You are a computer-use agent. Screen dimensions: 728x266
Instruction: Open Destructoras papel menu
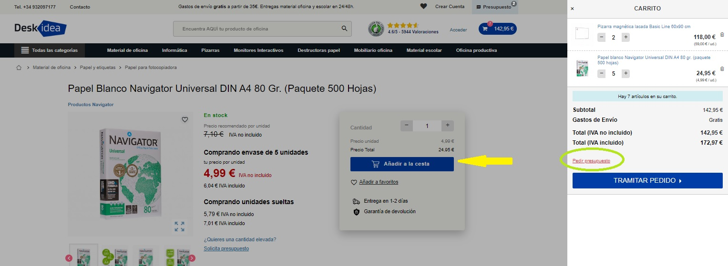coord(318,50)
